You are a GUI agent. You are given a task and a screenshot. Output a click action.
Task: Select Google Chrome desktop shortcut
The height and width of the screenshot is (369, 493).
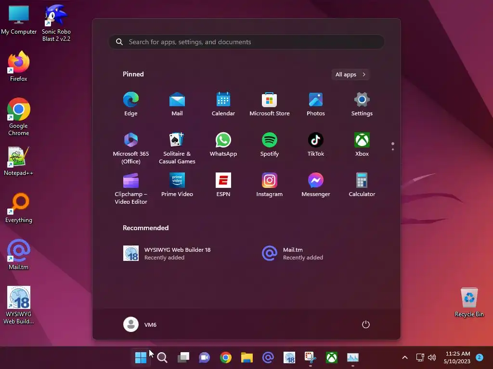[x=19, y=117]
